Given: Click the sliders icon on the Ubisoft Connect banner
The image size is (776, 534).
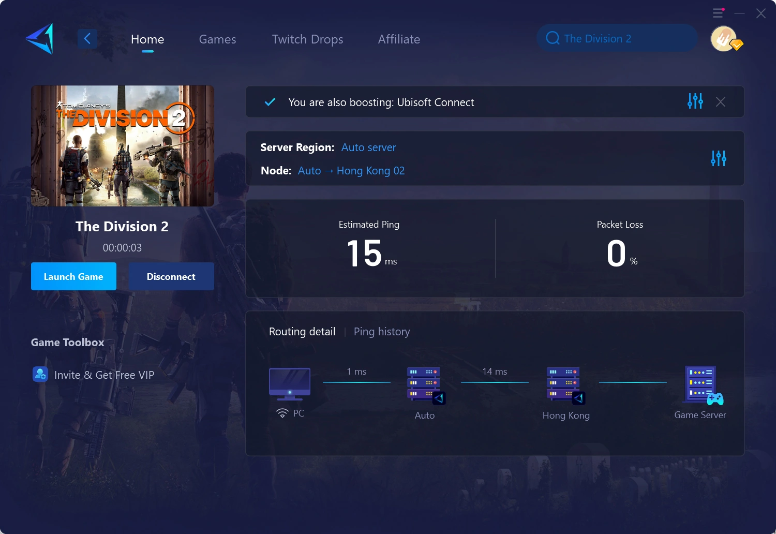Looking at the screenshot, I should [x=695, y=101].
